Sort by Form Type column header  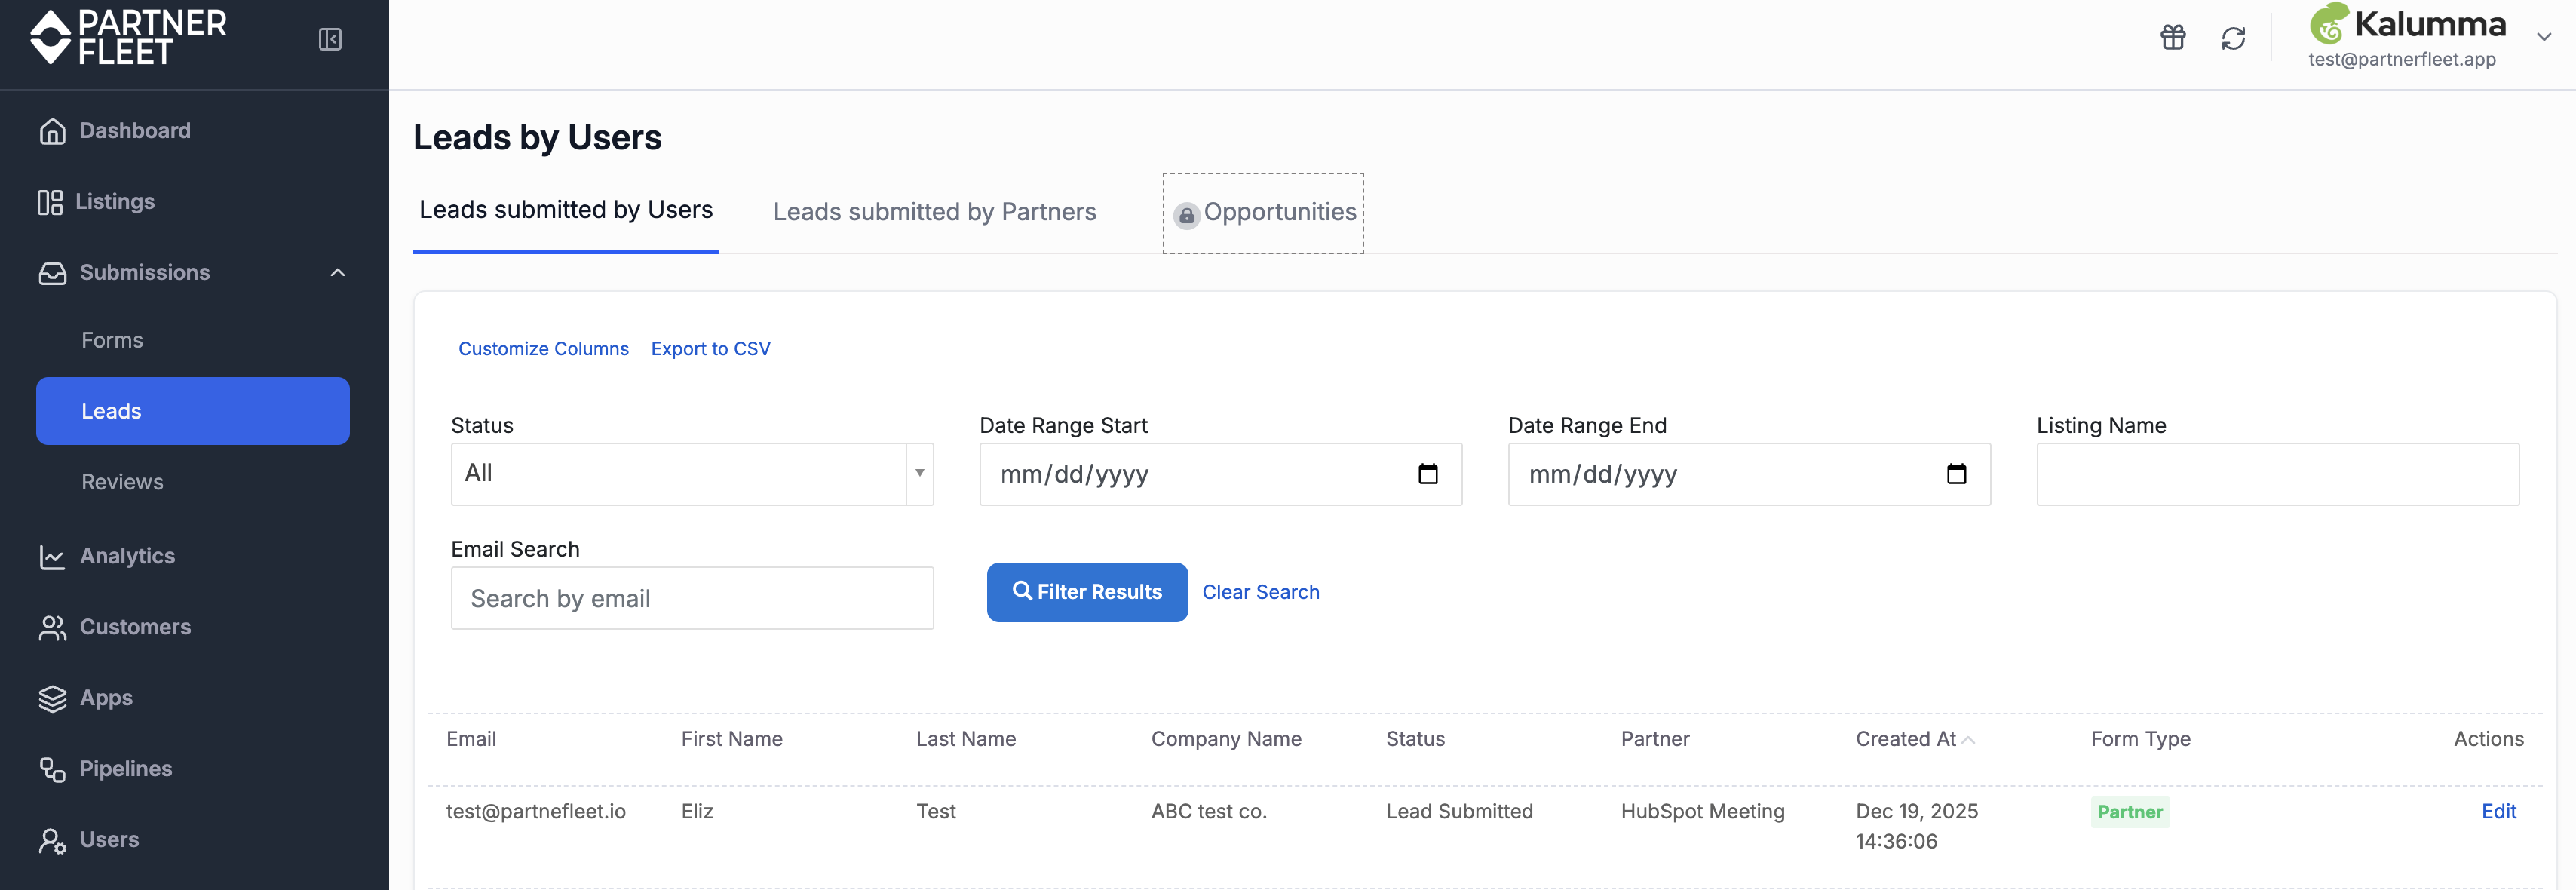click(x=2140, y=739)
